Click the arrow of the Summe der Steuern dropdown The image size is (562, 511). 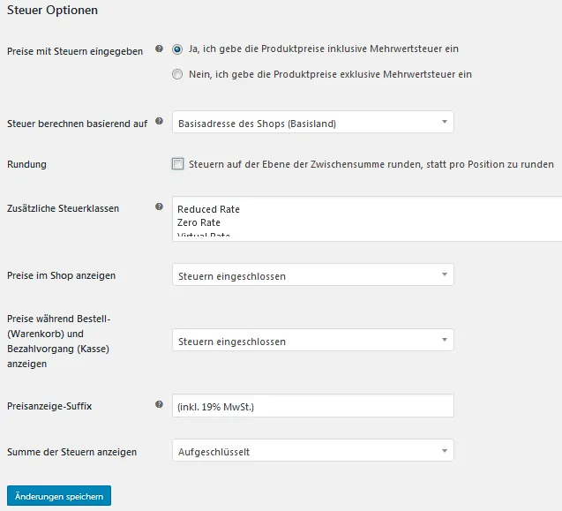(445, 451)
